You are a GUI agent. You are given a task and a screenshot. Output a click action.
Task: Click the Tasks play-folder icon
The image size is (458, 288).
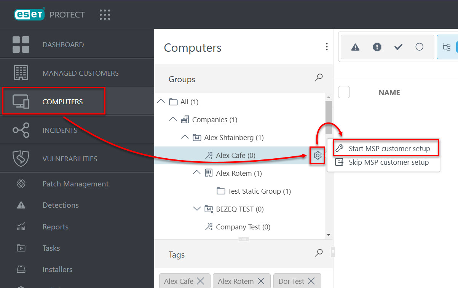[21, 248]
